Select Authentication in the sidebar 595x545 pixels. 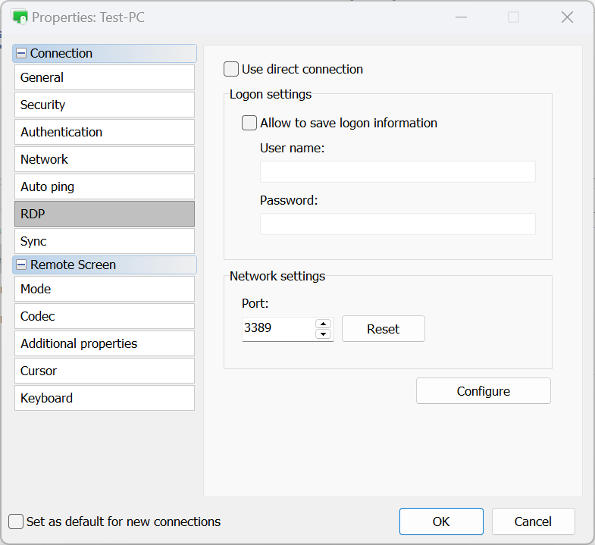[x=105, y=132]
